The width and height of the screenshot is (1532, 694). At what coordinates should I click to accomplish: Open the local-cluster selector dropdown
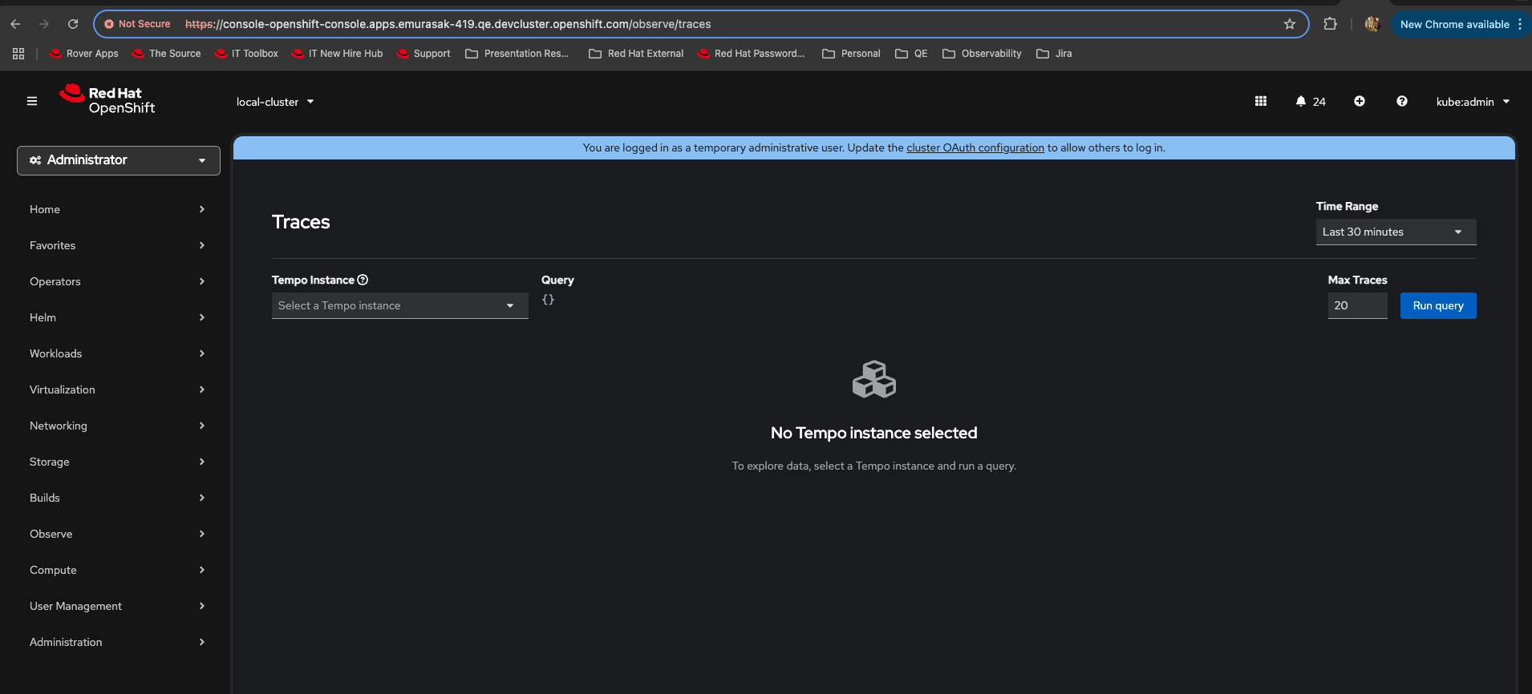(x=275, y=102)
